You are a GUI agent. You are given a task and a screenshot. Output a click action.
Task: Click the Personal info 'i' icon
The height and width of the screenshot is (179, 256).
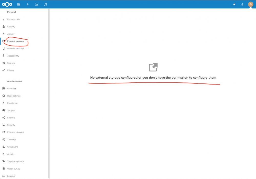click(4, 19)
